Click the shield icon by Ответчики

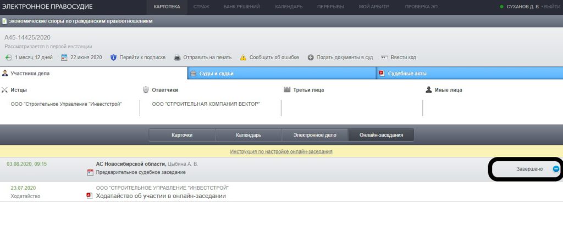coord(146,90)
